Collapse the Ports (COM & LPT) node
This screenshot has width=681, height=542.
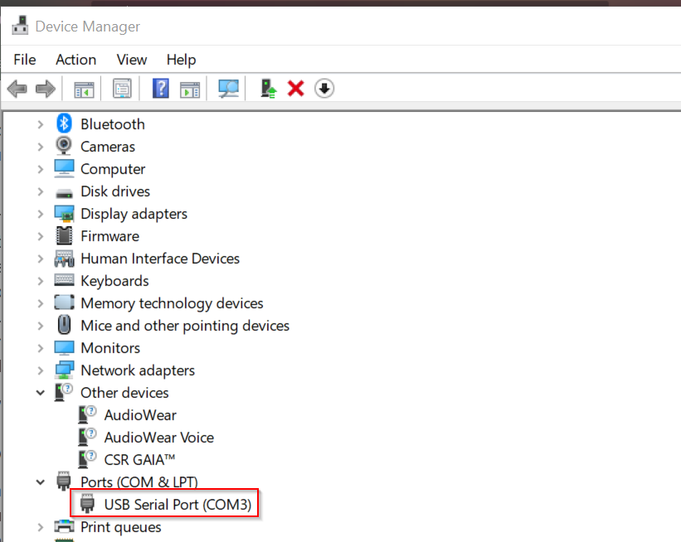(x=40, y=482)
